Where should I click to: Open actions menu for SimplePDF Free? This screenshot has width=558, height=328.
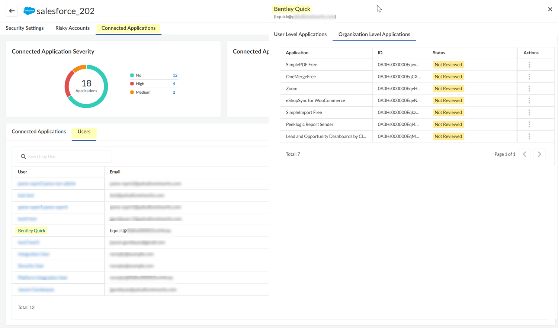click(529, 65)
